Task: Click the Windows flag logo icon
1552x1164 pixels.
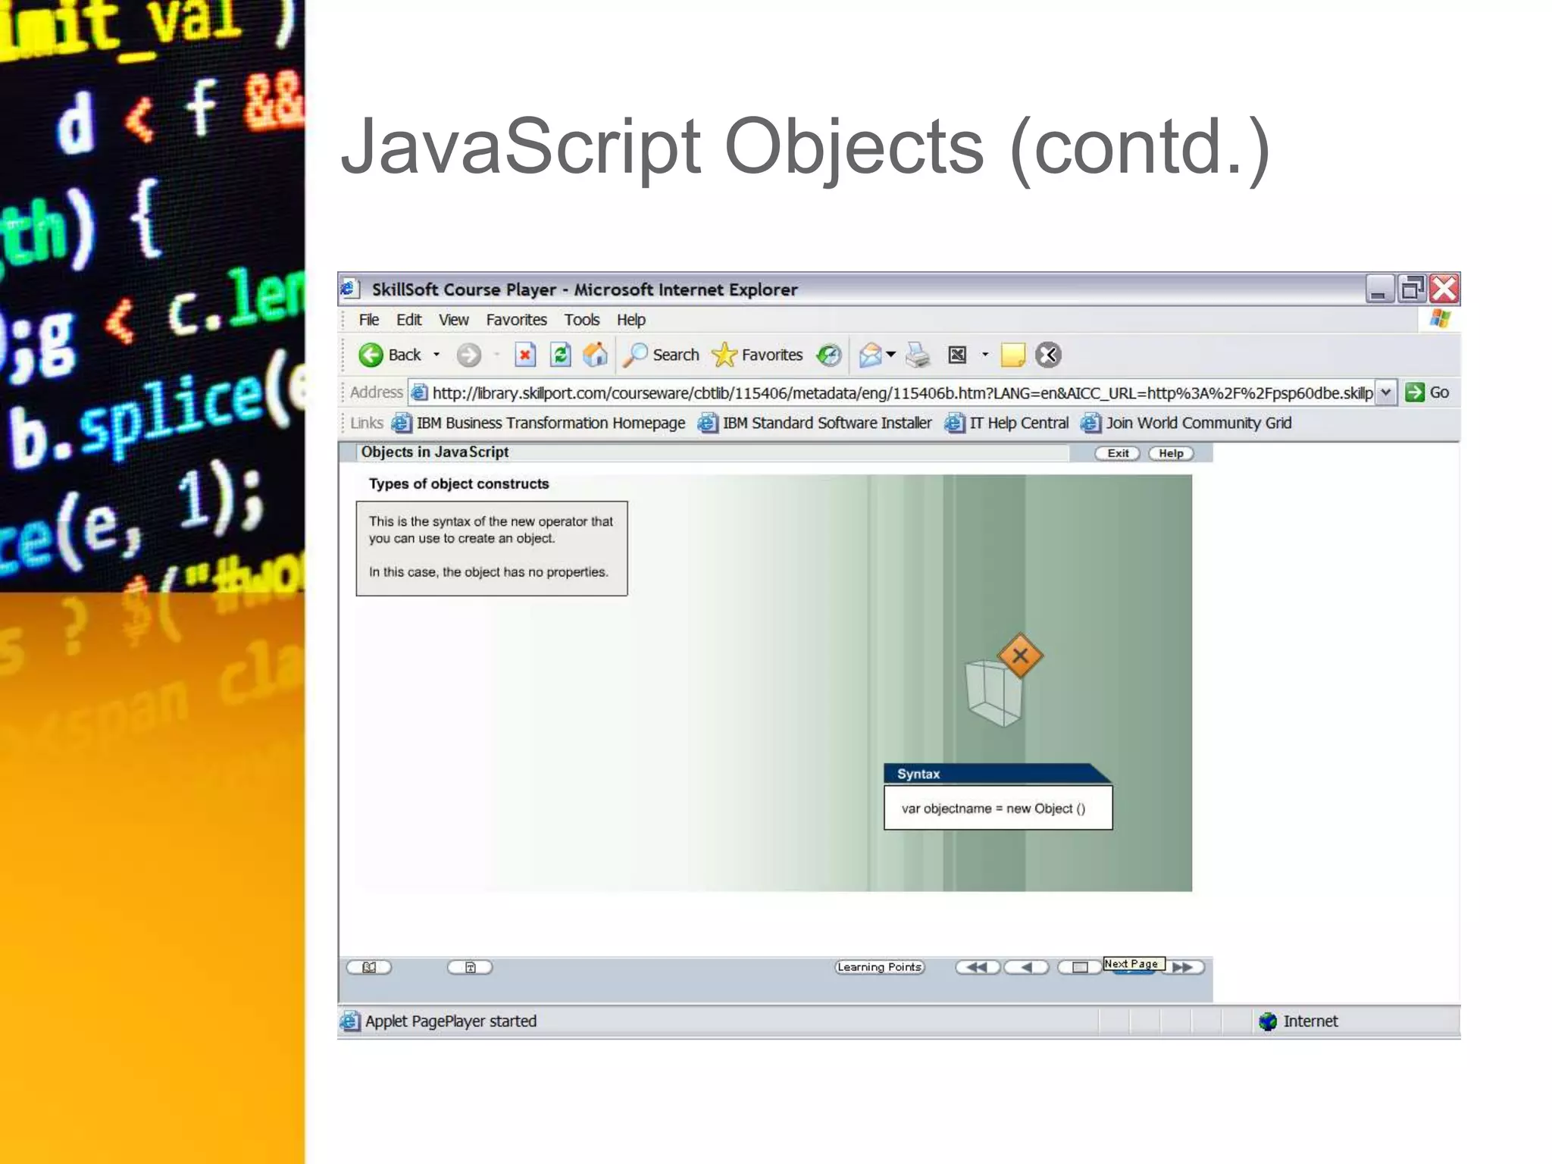Action: click(1441, 319)
